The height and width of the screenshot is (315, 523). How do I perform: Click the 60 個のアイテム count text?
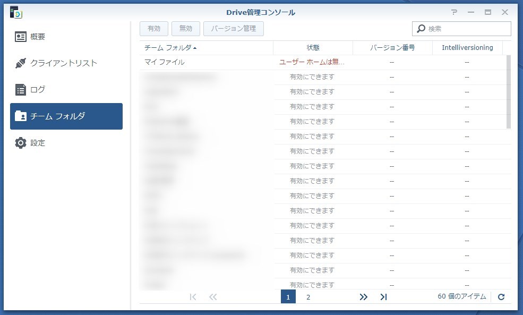462,296
